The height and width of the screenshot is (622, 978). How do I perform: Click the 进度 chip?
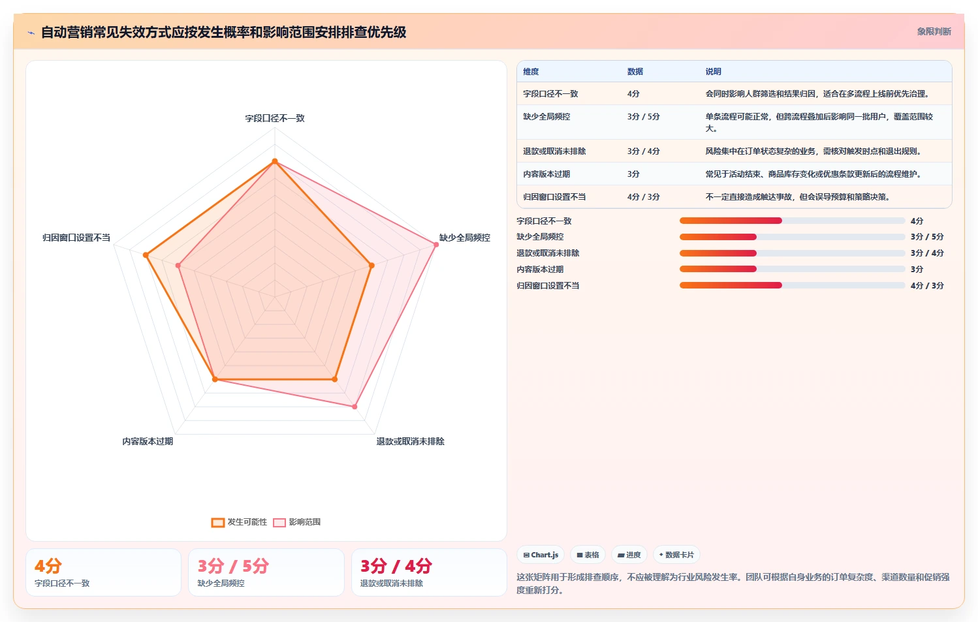[629, 555]
